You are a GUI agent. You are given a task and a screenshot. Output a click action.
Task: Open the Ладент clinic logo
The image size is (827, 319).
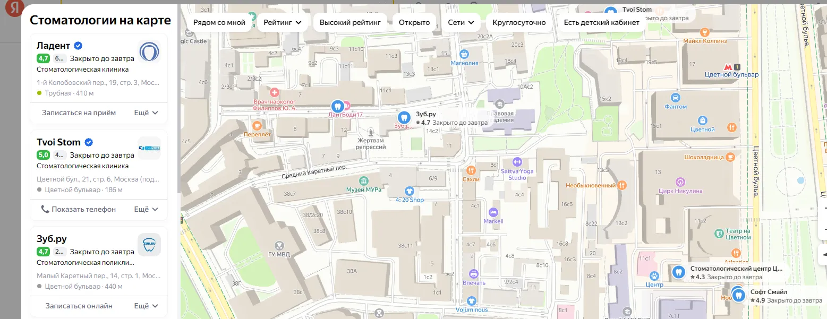tap(149, 52)
